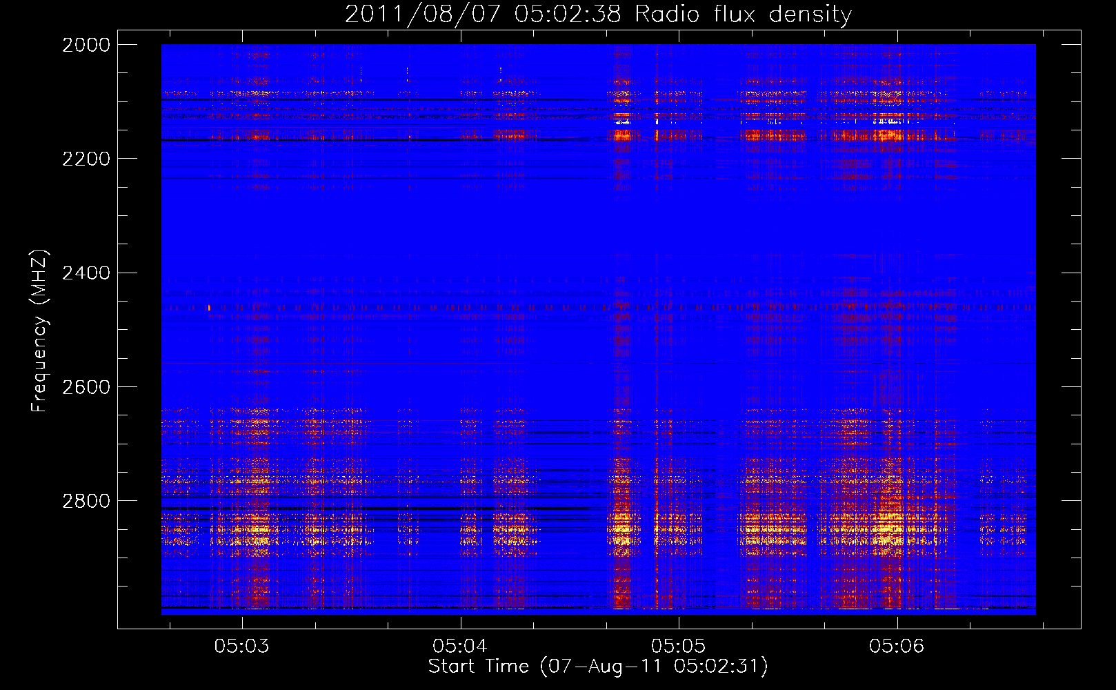Click the quiet blue band near 2300 MHz
Viewport: 1116px width, 690px height.
tap(598, 215)
